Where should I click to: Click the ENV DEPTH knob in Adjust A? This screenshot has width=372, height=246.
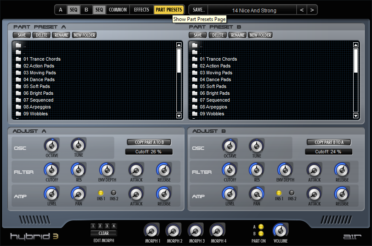[x=107, y=170]
